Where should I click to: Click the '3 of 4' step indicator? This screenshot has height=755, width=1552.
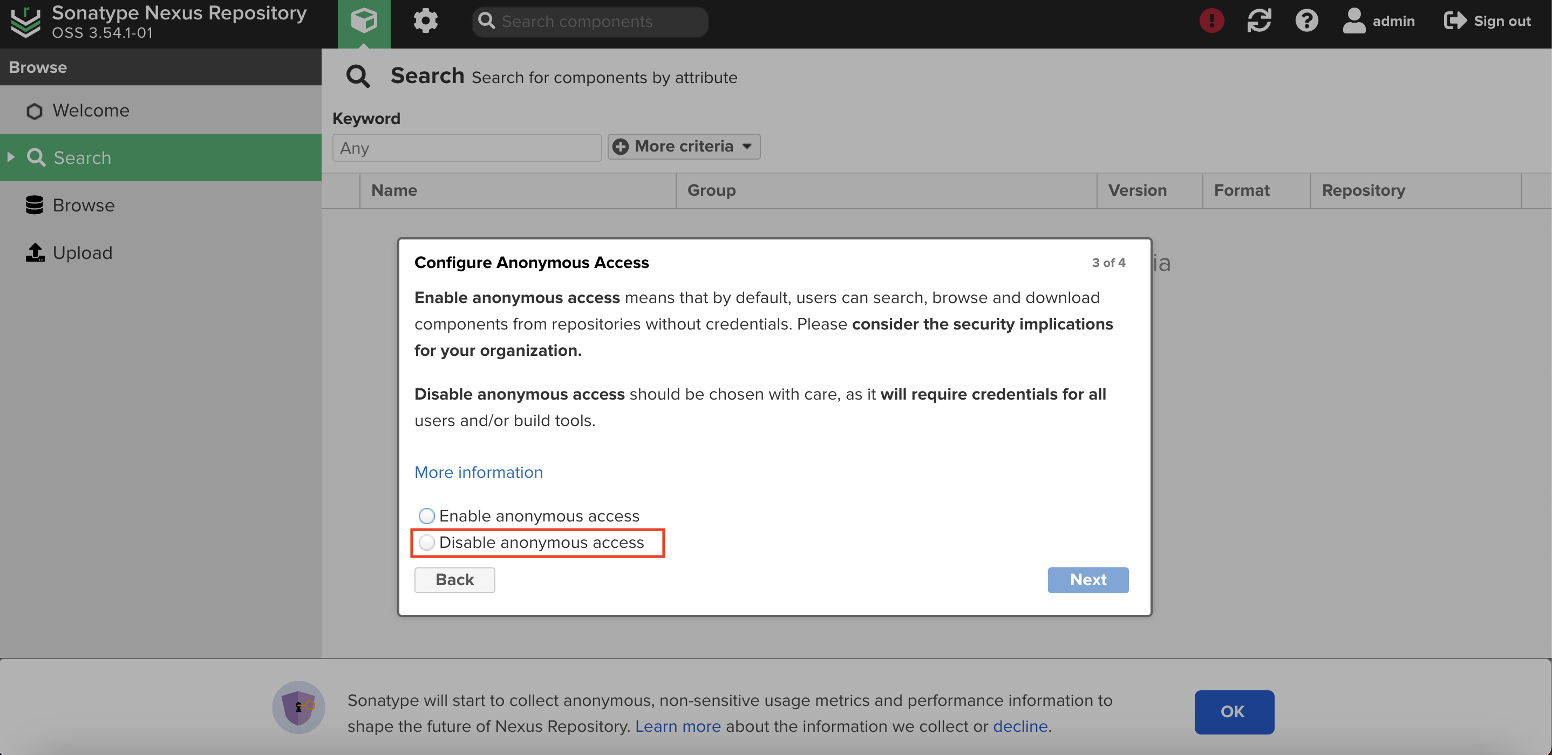[1108, 263]
